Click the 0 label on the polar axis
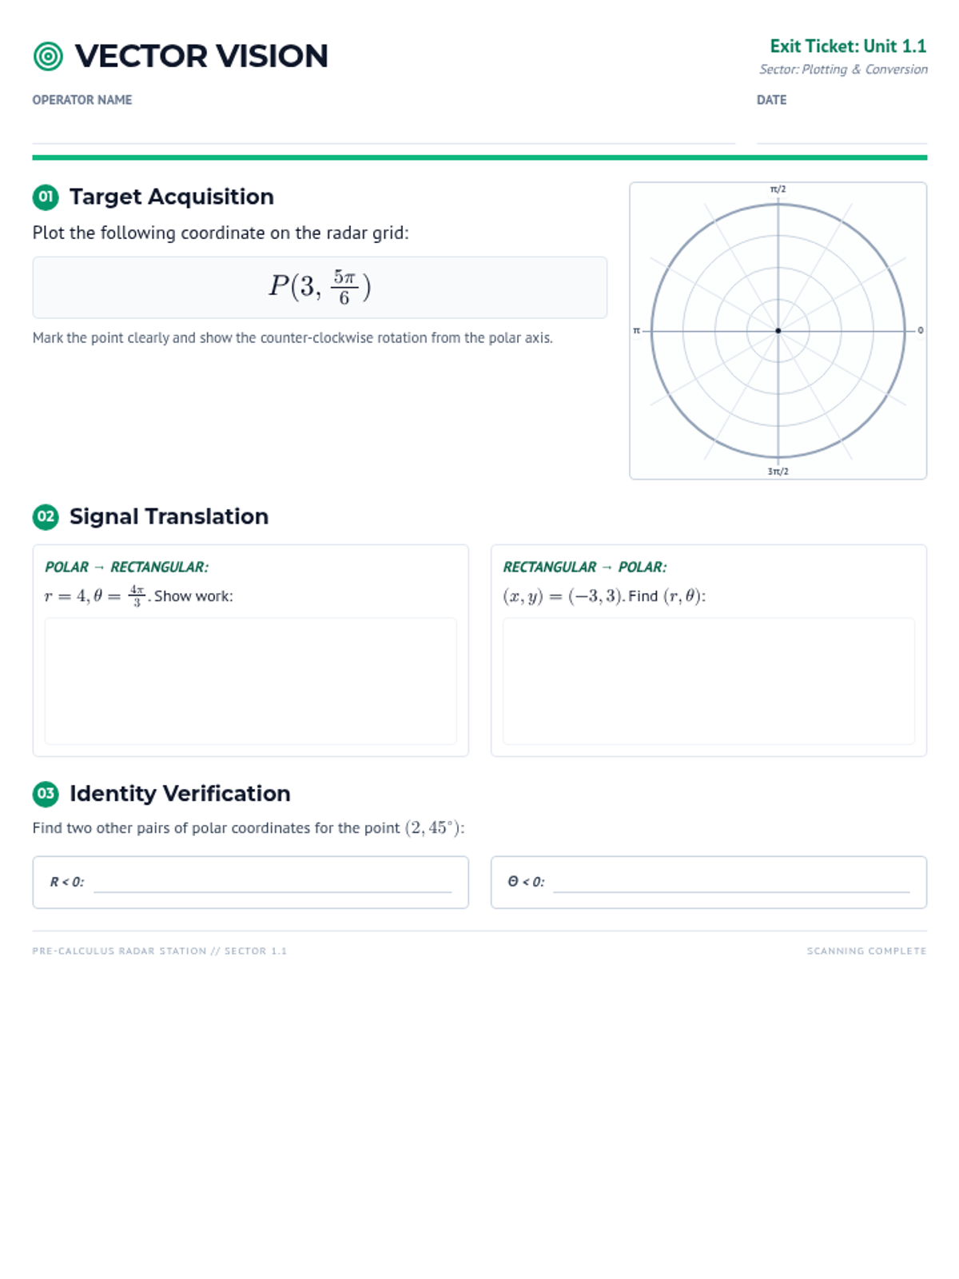The height and width of the screenshot is (1279, 959). [x=920, y=331]
